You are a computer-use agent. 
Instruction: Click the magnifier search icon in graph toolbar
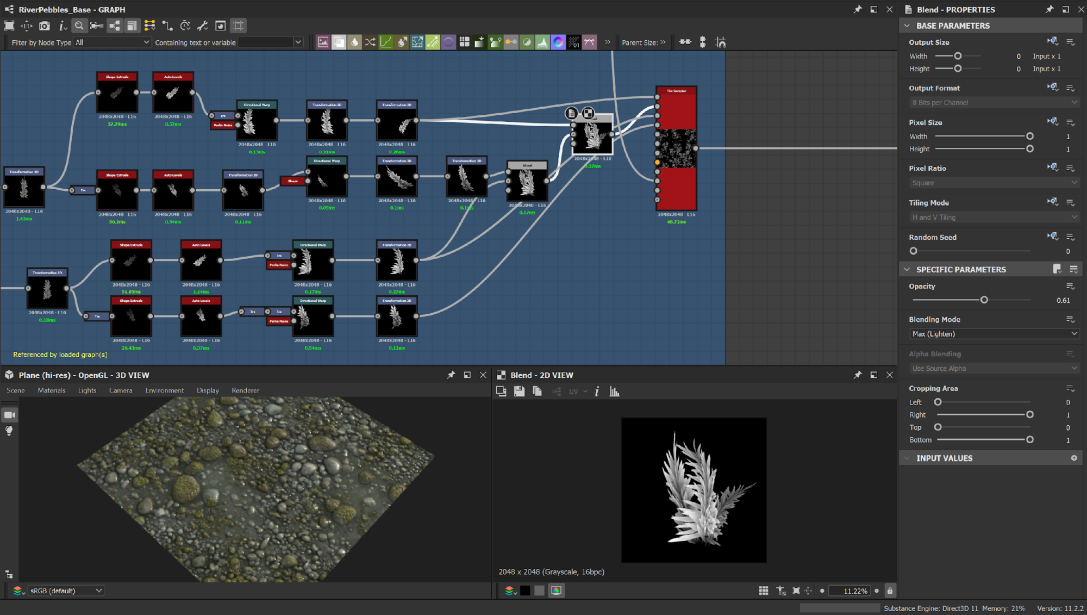79,26
